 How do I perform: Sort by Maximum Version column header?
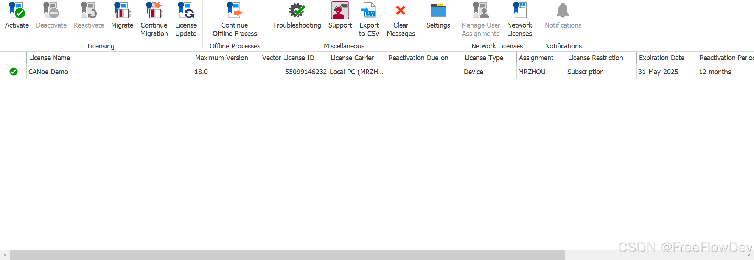tap(226, 58)
